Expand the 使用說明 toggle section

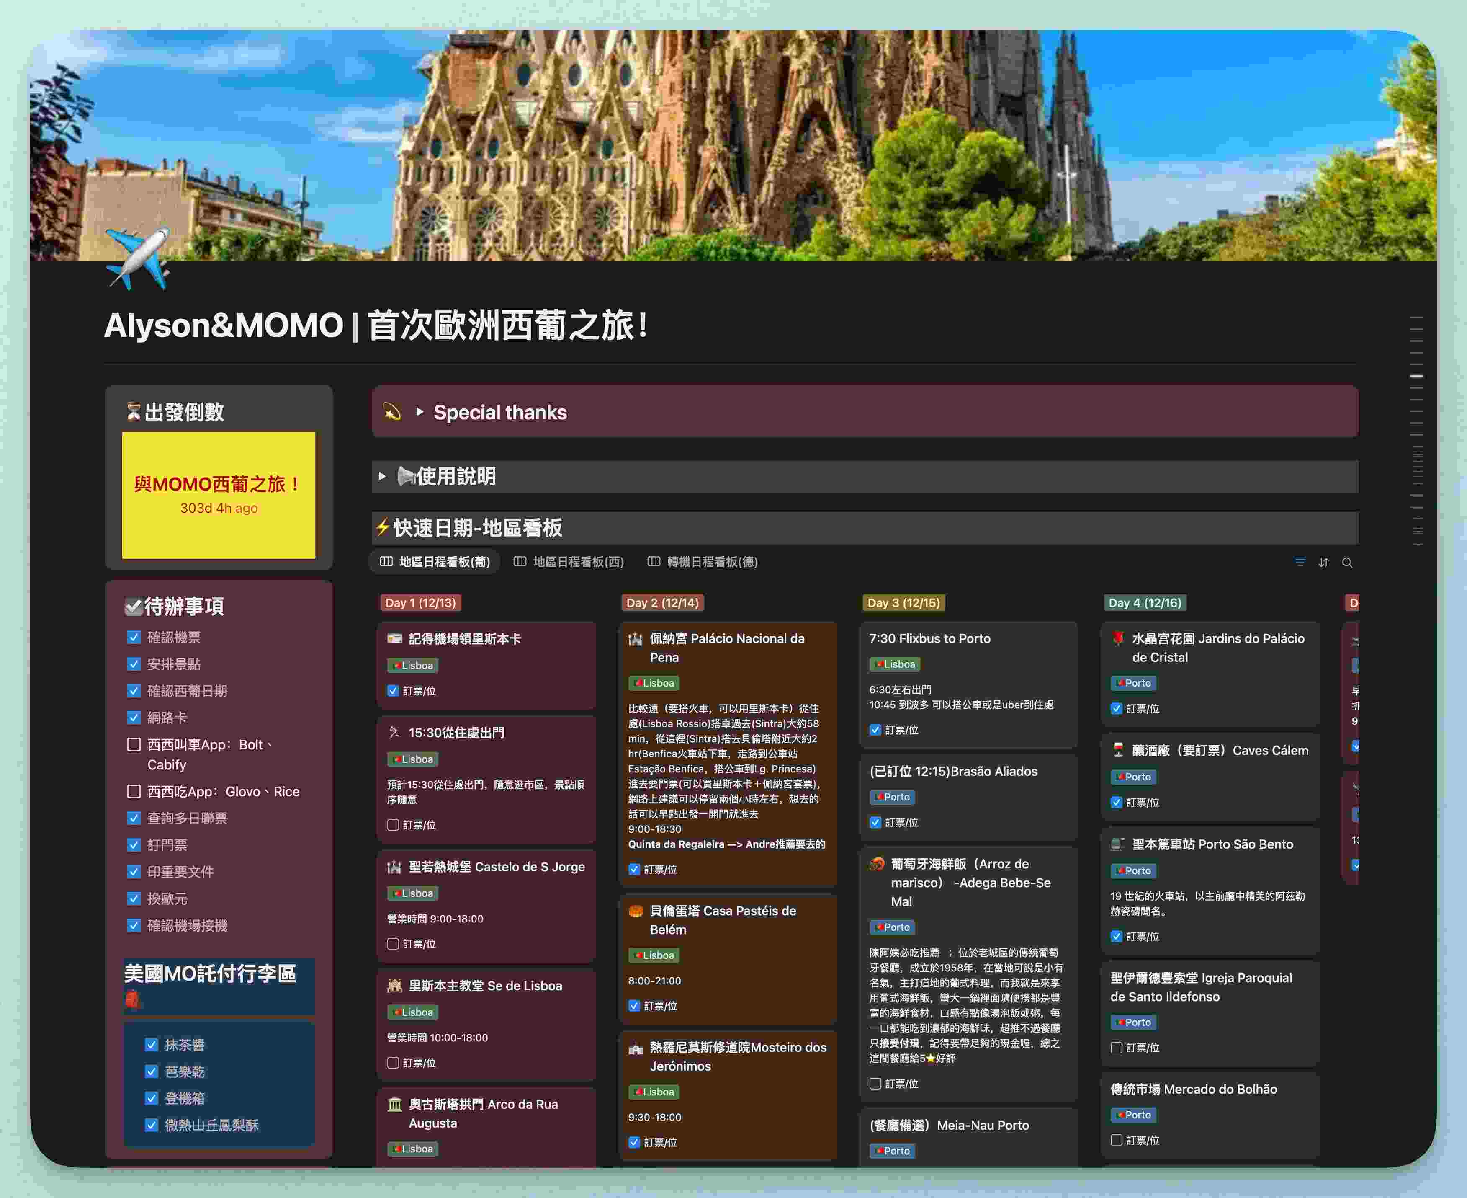[x=382, y=476]
